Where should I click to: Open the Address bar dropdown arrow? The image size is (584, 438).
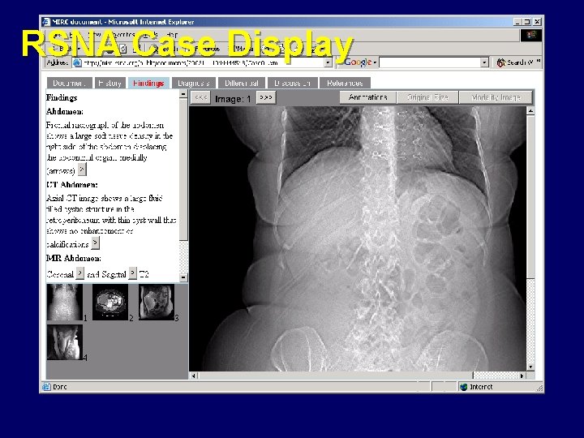(328, 62)
